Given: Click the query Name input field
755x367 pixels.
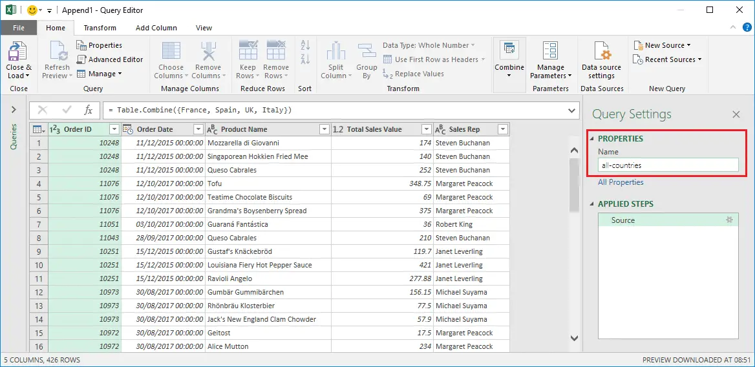Looking at the screenshot, I should pyautogui.click(x=668, y=165).
